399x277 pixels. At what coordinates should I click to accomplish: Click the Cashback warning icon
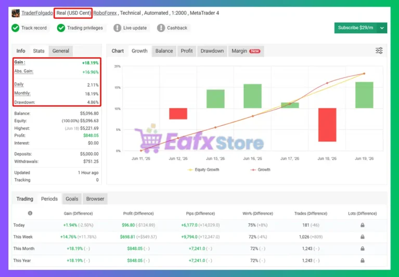click(x=161, y=28)
